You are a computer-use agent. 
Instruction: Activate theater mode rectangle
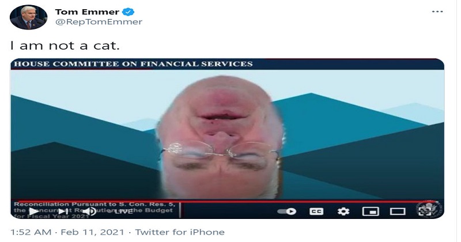point(398,211)
